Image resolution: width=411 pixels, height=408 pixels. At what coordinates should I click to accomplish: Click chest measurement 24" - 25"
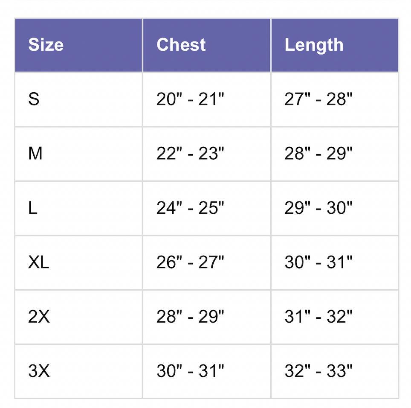click(x=190, y=208)
